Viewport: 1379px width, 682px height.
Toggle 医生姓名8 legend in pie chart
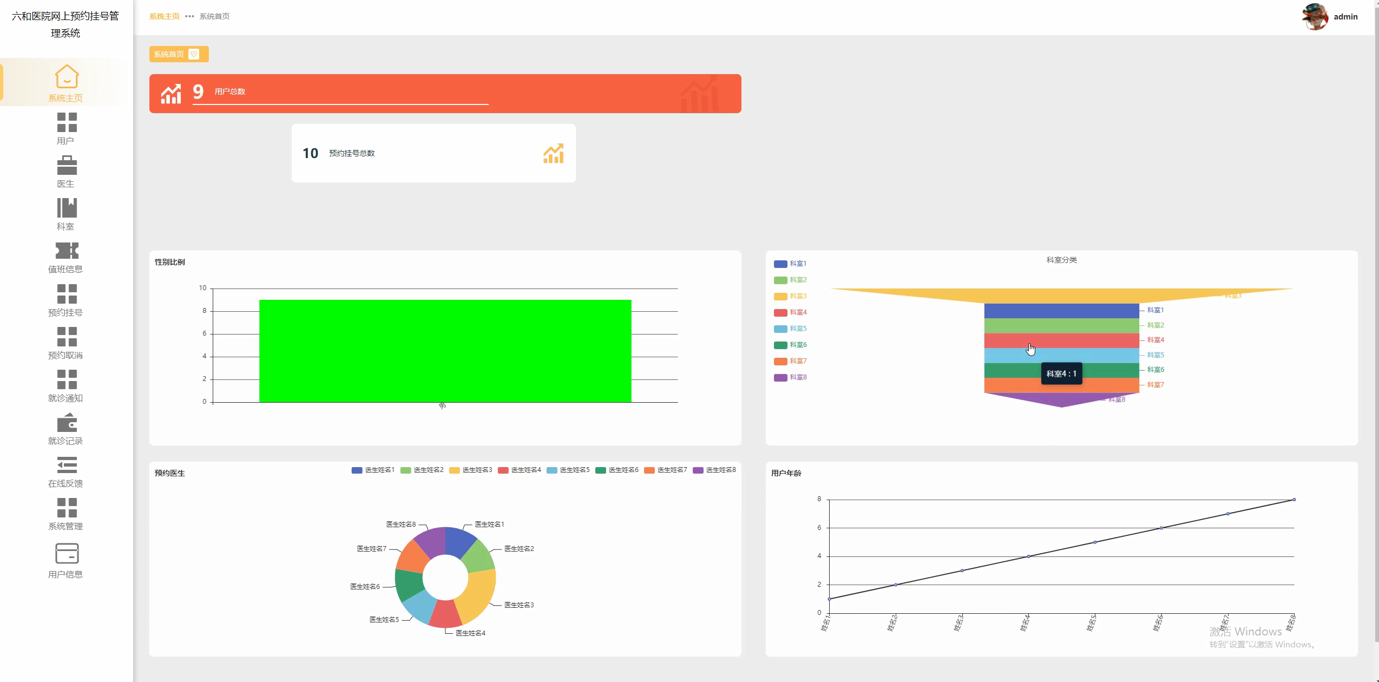pos(714,470)
